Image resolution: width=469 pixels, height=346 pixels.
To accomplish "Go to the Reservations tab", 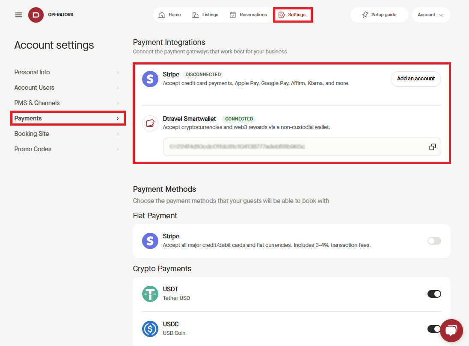I will click(x=248, y=15).
